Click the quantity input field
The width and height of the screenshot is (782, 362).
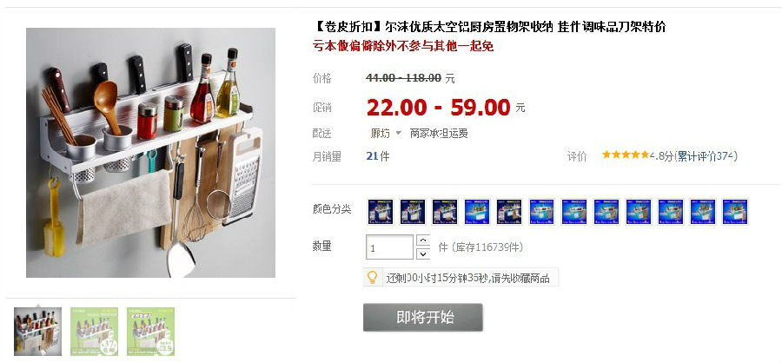(x=389, y=247)
